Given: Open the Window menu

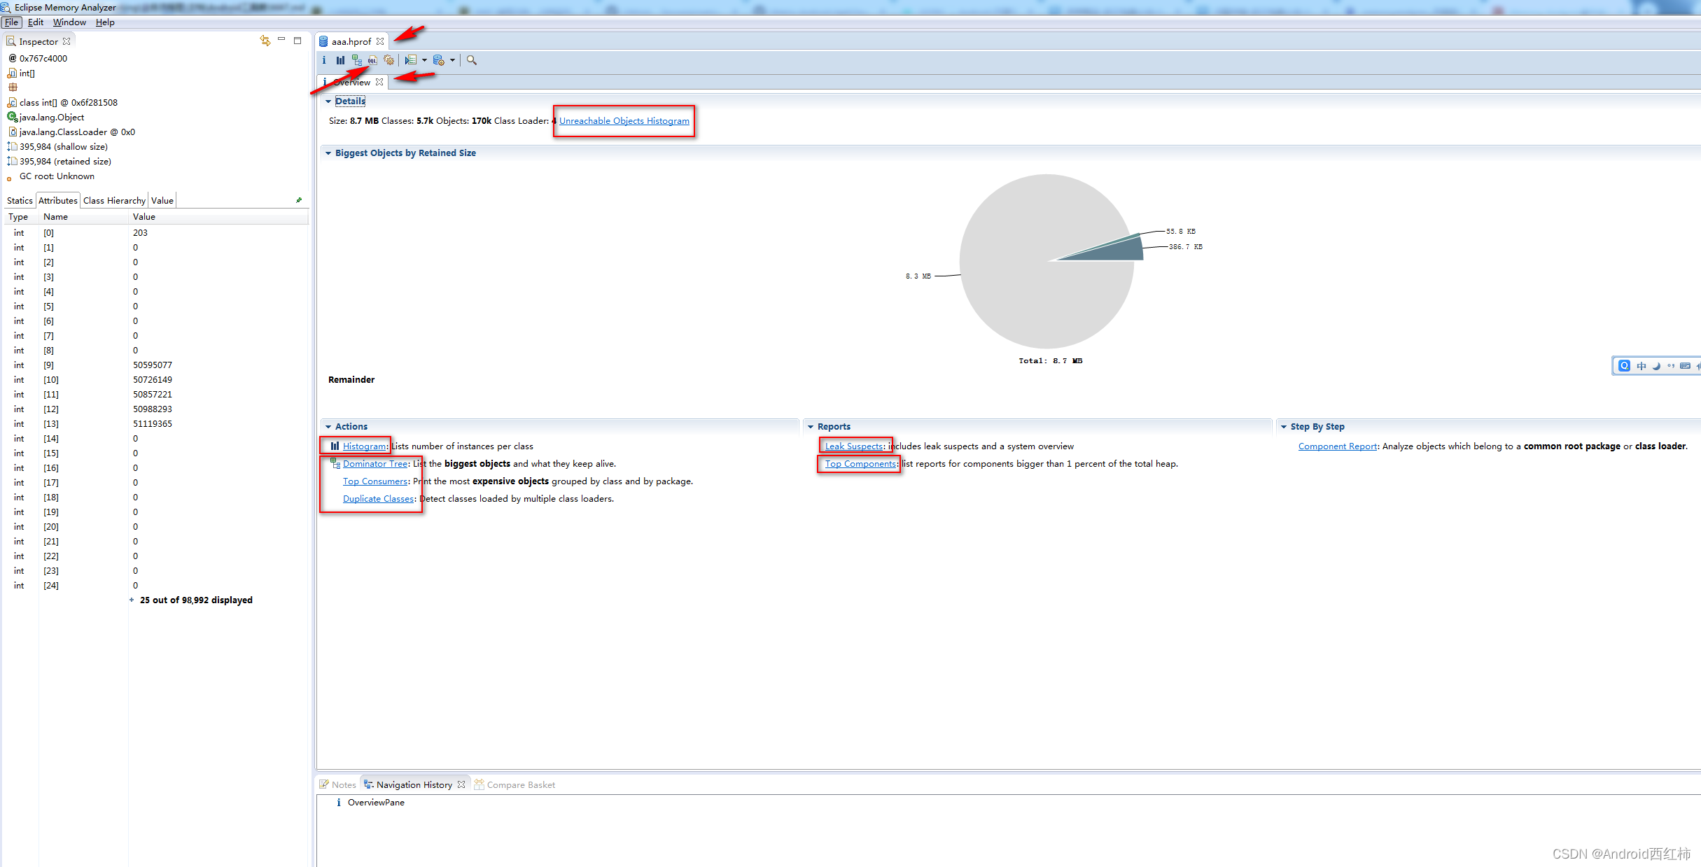Looking at the screenshot, I should point(69,22).
